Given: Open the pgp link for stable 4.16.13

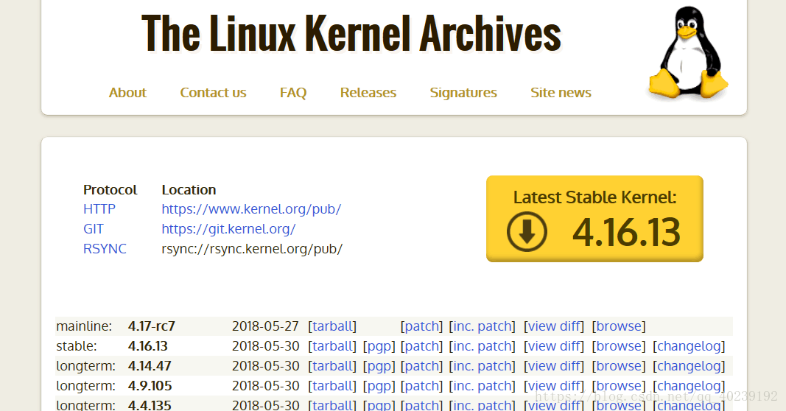Looking at the screenshot, I should (379, 346).
